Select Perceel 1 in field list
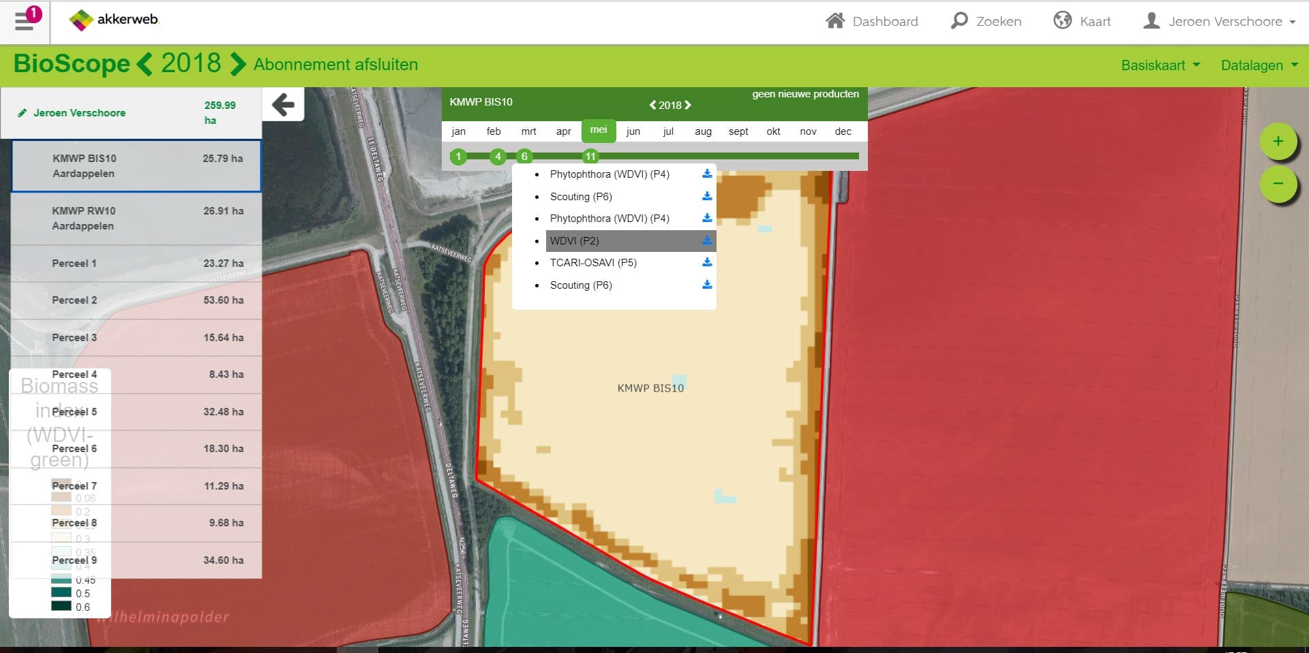The height and width of the screenshot is (653, 1309). pyautogui.click(x=136, y=264)
